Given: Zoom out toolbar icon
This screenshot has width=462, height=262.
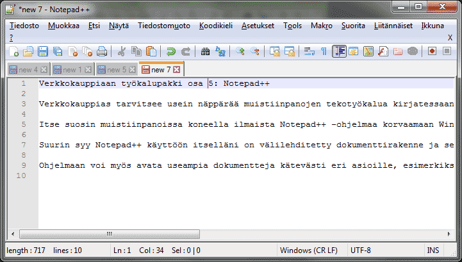Looking at the screenshot, I should click(254, 51).
